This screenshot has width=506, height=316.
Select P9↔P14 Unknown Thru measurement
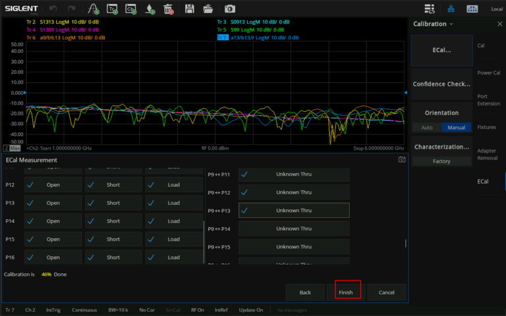click(294, 228)
